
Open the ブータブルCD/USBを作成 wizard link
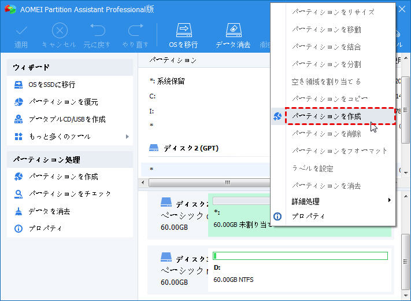[67, 119]
